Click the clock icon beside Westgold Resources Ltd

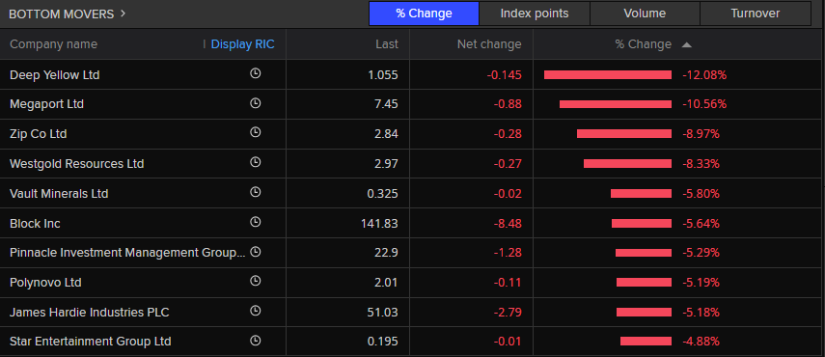pyautogui.click(x=255, y=162)
